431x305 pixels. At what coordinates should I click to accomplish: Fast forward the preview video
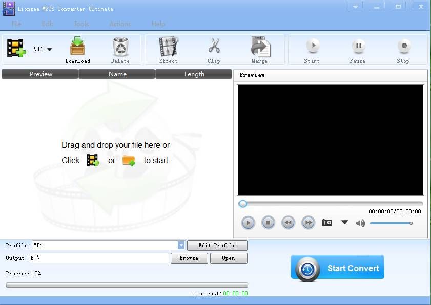coord(308,223)
